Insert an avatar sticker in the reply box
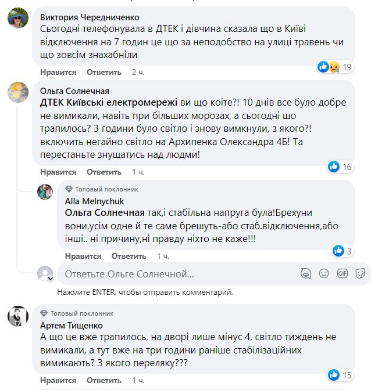 [306, 273]
